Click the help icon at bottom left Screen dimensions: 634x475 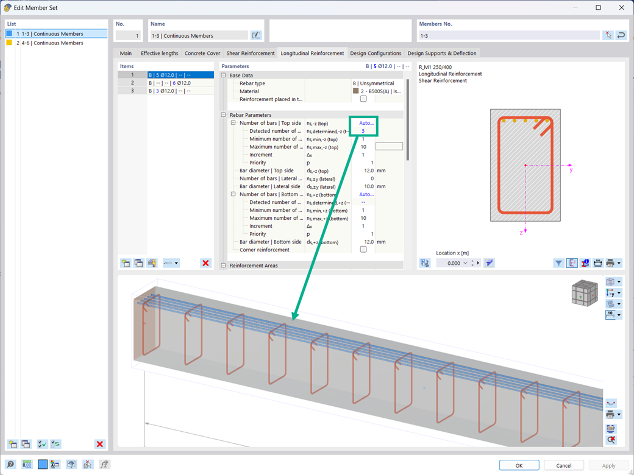click(10, 465)
